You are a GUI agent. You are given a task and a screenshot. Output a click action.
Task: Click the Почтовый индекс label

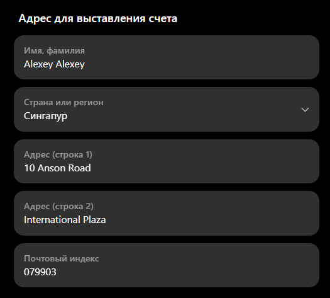(x=61, y=259)
